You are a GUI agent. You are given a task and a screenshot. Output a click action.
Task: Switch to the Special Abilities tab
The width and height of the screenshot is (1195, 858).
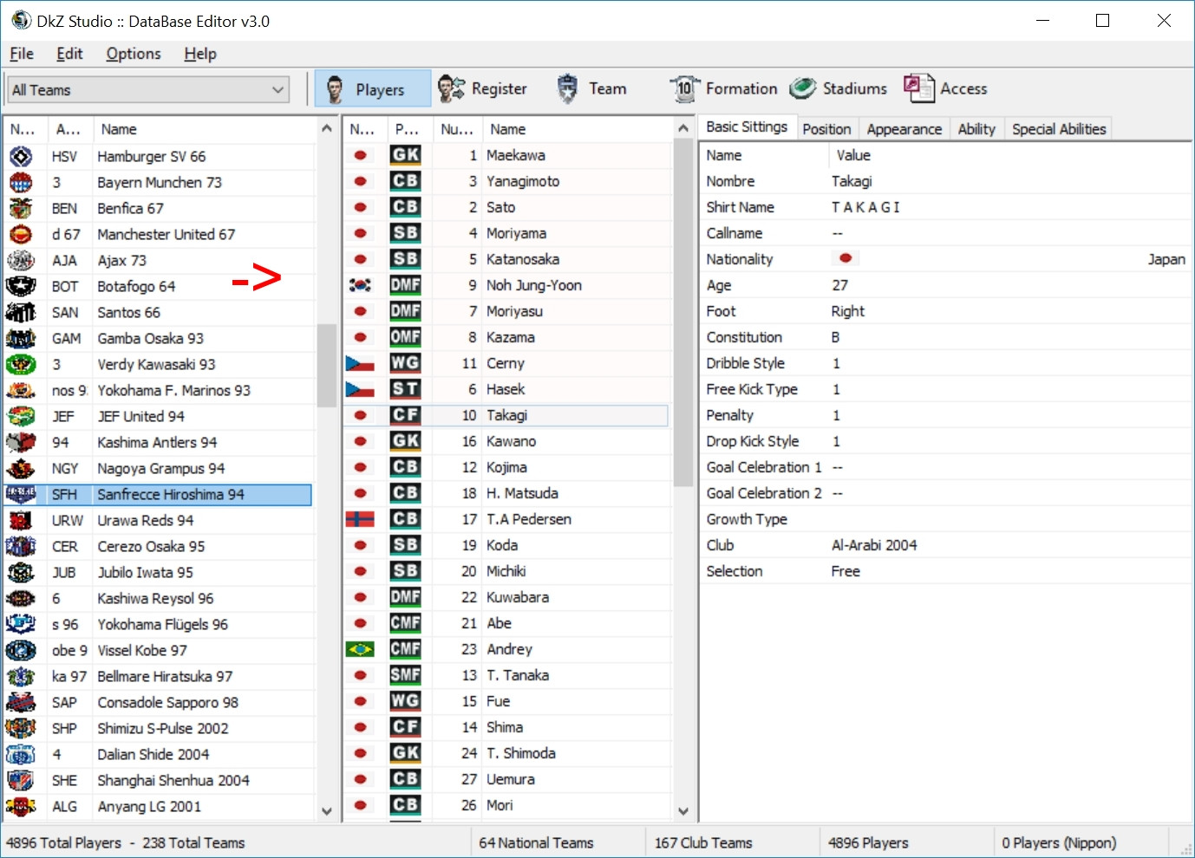coord(1059,129)
